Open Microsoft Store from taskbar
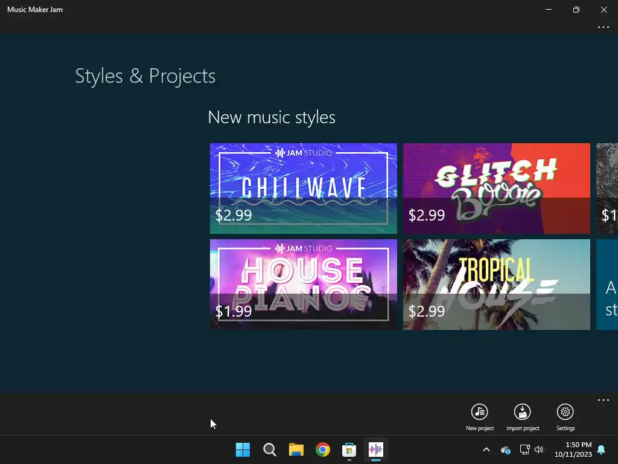The width and height of the screenshot is (618, 464). pyautogui.click(x=349, y=449)
